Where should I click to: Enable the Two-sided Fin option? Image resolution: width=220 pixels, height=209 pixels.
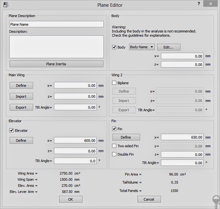(x=114, y=146)
